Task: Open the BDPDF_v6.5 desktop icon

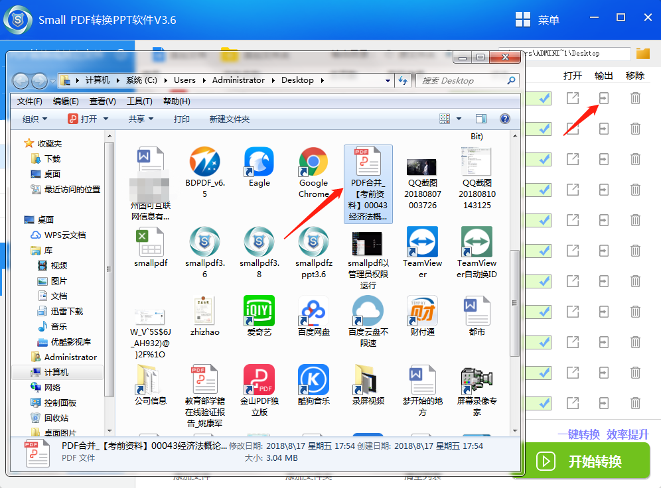Action: 204,172
